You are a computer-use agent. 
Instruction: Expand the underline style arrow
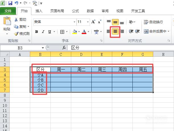click(54, 32)
